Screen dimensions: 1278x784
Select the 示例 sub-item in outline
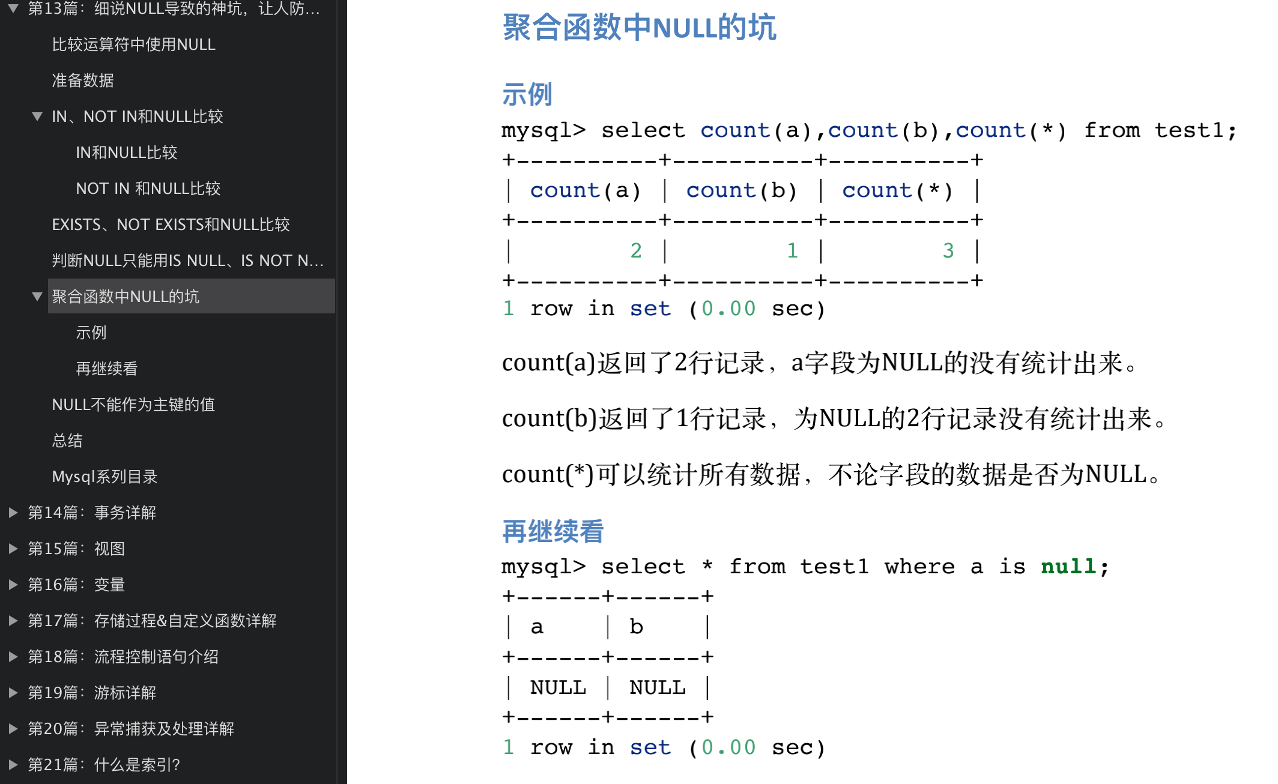(x=91, y=333)
